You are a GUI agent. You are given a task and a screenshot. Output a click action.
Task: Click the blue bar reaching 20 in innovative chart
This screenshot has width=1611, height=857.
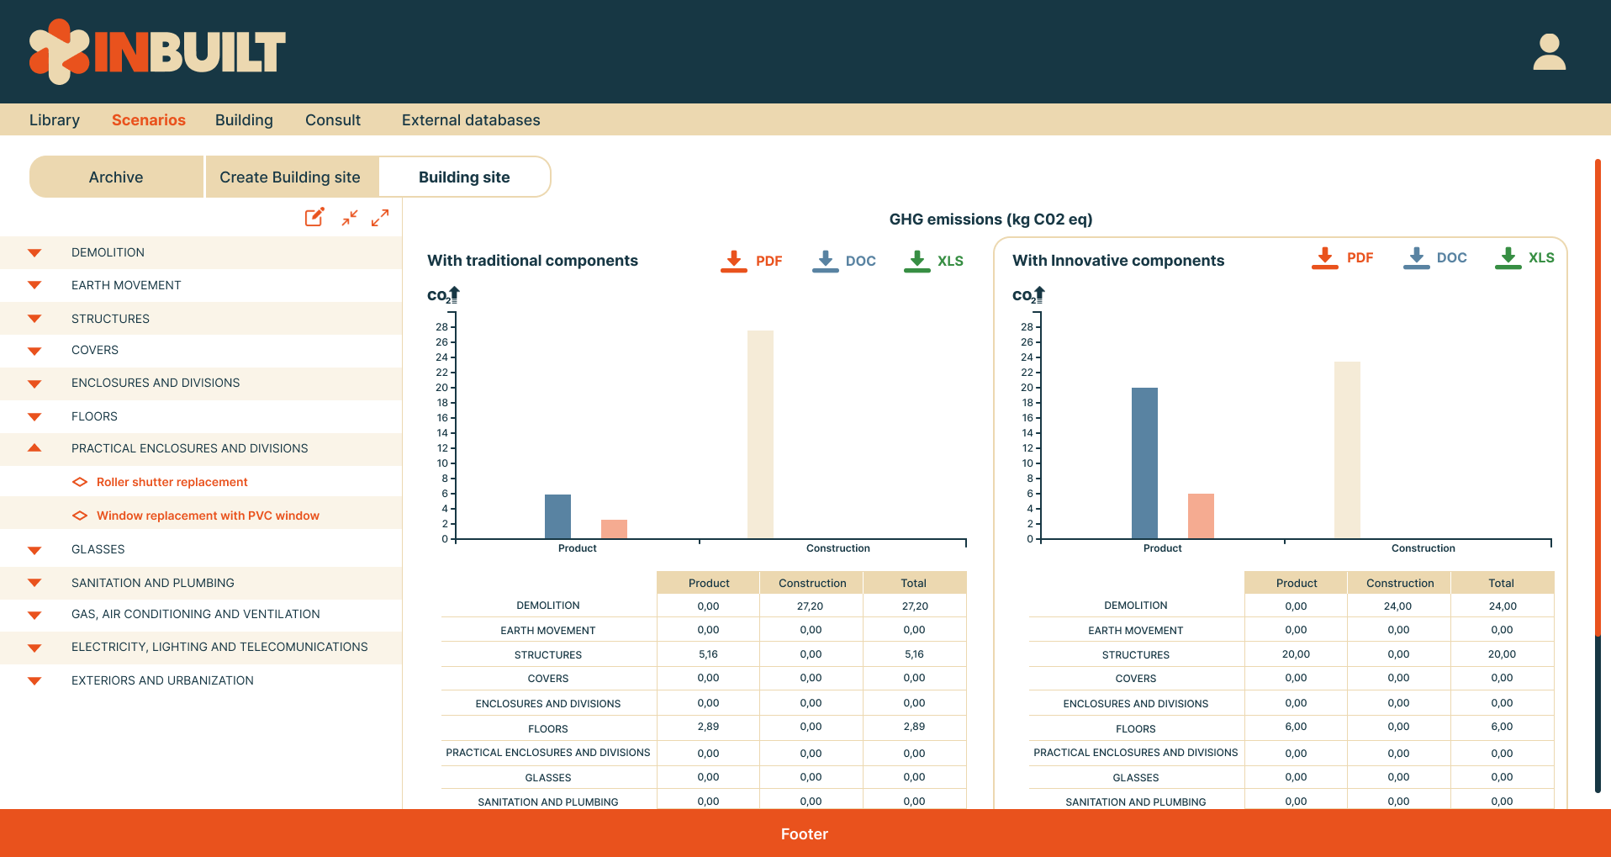pos(1144,463)
